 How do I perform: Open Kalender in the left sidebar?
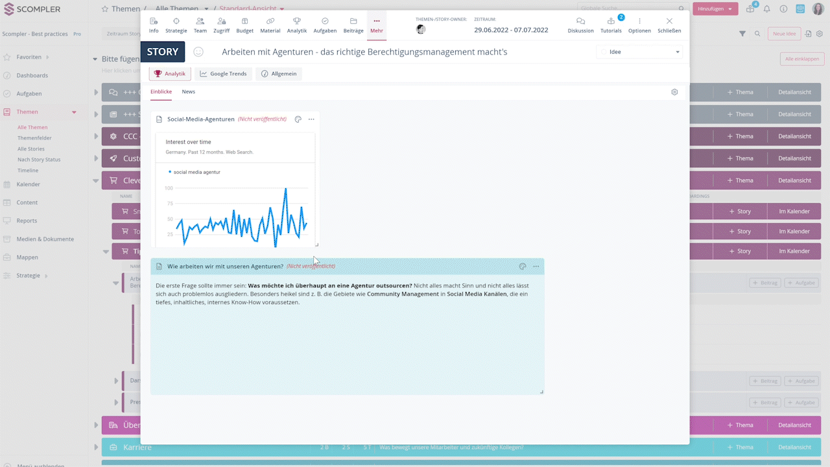click(x=28, y=184)
